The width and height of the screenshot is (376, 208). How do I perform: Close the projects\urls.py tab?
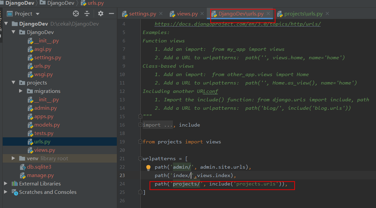[327, 14]
